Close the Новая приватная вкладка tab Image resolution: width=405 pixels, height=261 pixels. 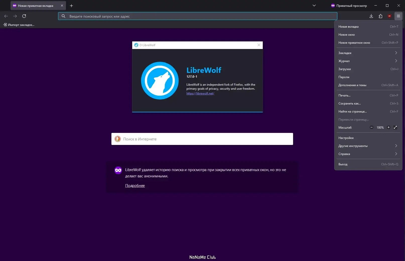62,6
